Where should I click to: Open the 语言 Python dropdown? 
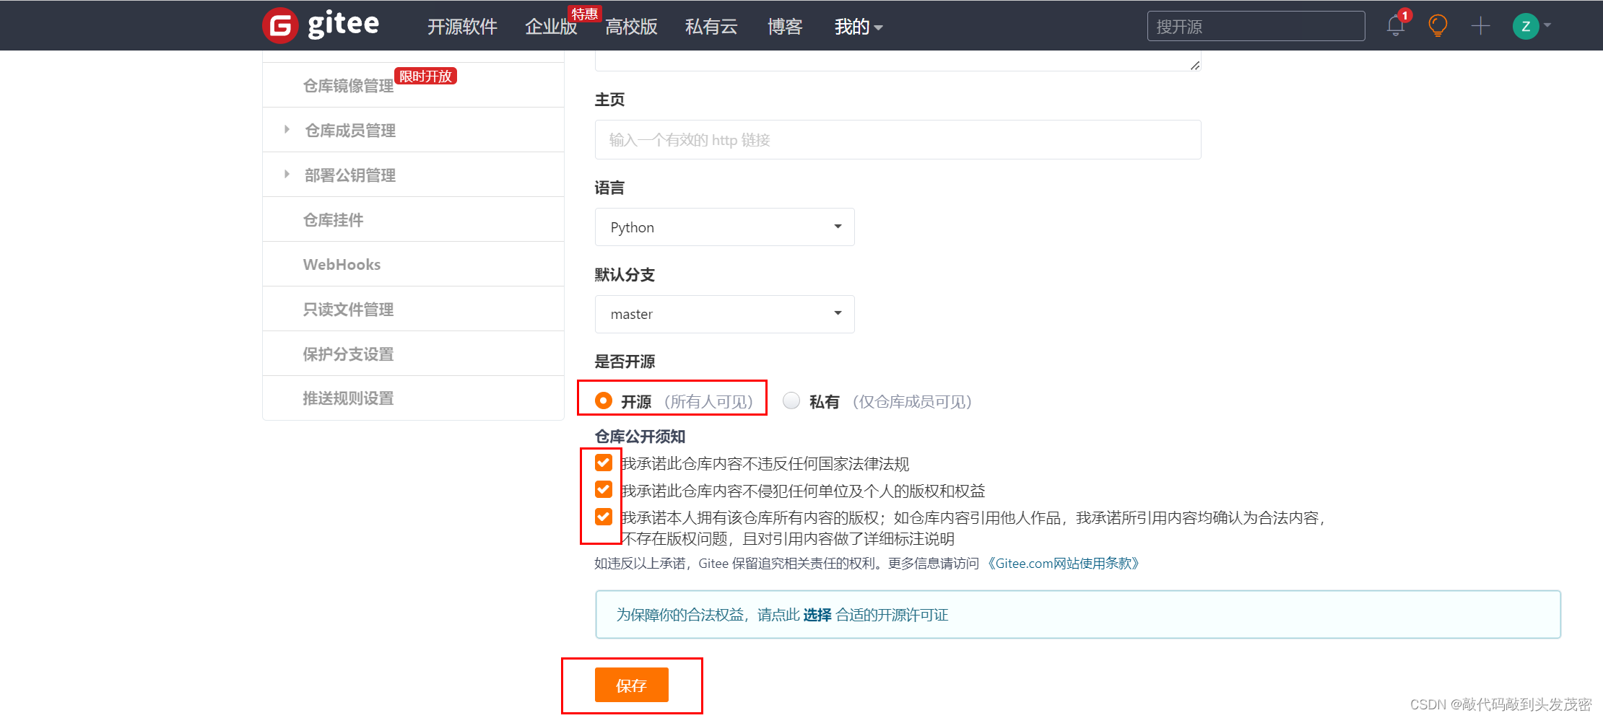click(724, 227)
